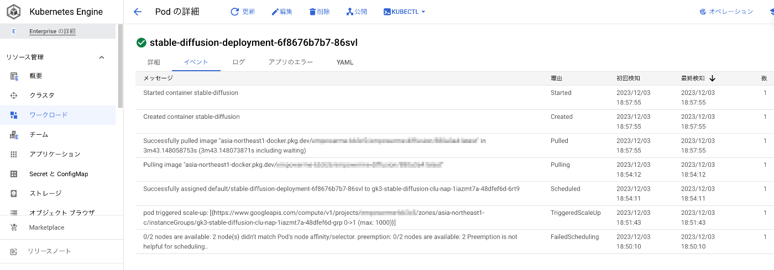774x270 pixels.
Task: Click the クラスタ sidebar icon
Action: (x=14, y=96)
